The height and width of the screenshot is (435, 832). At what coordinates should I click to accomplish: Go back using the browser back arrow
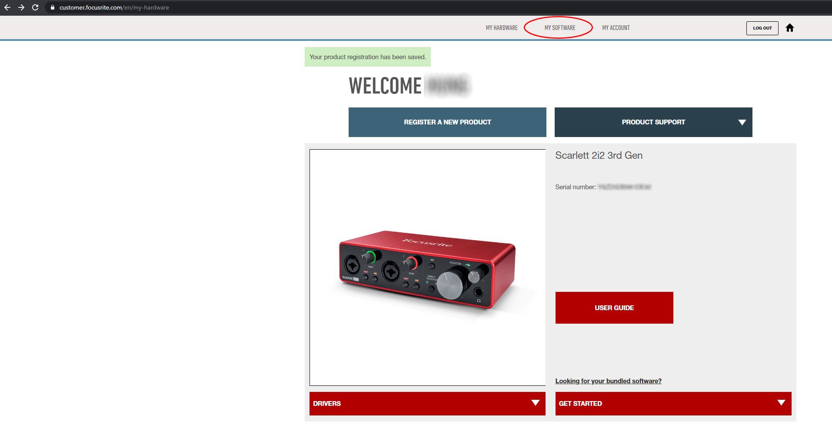pos(7,7)
